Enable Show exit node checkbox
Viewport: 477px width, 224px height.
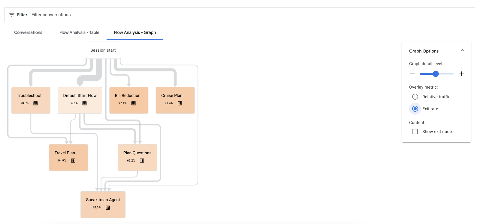415,132
